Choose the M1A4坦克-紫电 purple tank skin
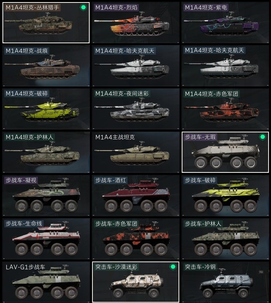Image resolution: width=271 pixels, height=303 pixels. tap(225, 23)
